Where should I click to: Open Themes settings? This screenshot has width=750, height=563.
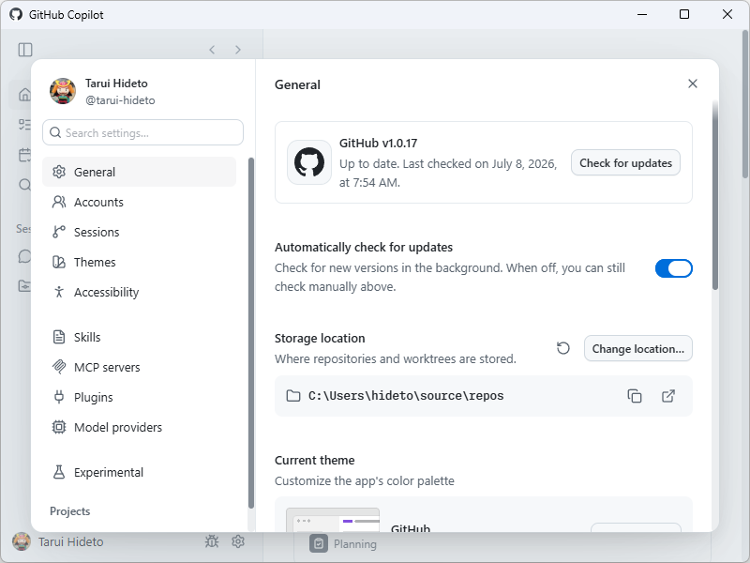point(139,263)
